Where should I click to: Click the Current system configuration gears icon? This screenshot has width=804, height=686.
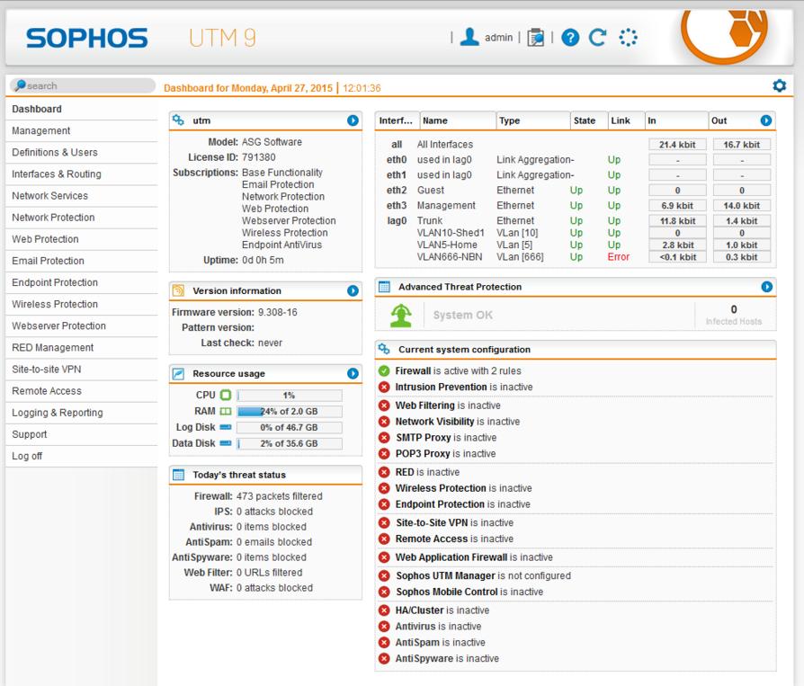pos(384,349)
